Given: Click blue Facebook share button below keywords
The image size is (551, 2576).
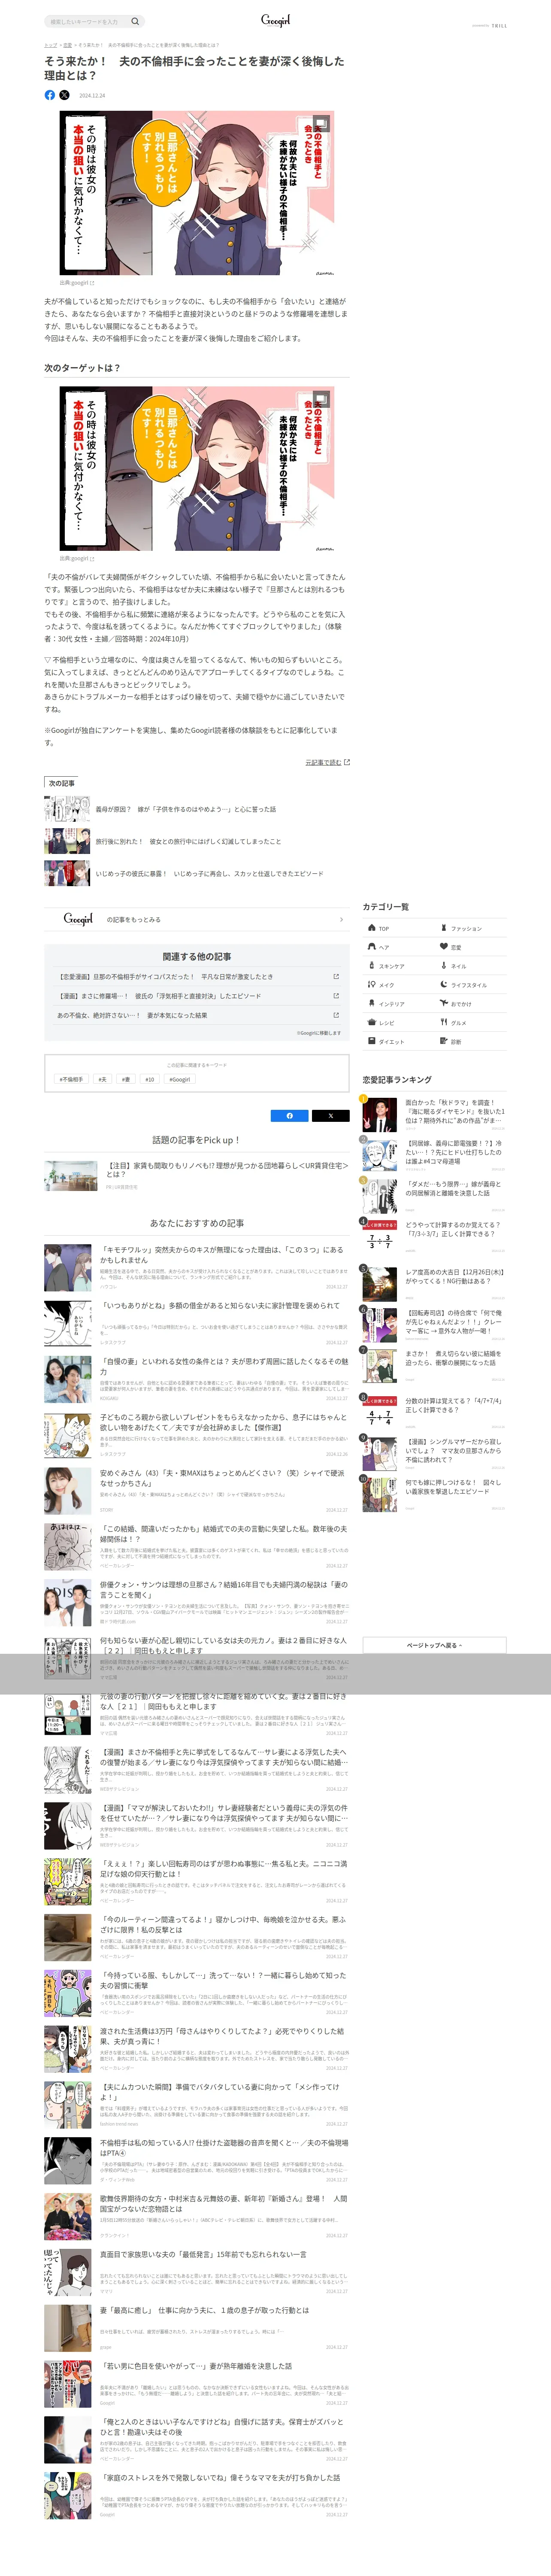Looking at the screenshot, I should [x=290, y=1115].
